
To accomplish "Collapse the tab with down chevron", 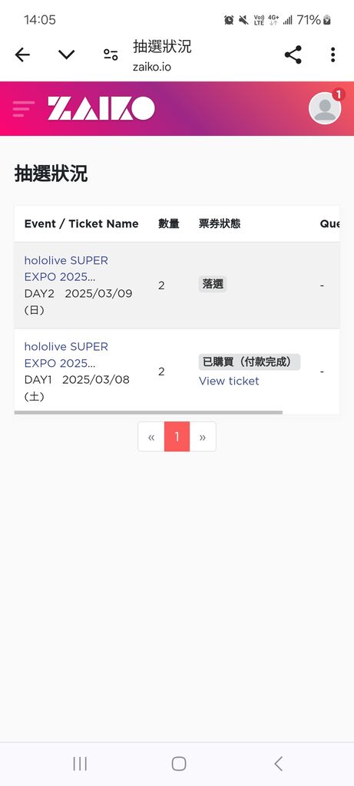I will [66, 54].
